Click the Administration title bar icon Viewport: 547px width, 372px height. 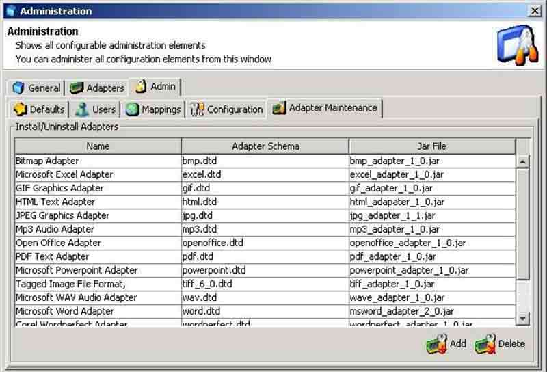[x=11, y=11]
